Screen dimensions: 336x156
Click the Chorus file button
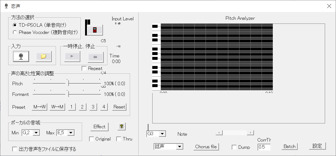point(206,147)
